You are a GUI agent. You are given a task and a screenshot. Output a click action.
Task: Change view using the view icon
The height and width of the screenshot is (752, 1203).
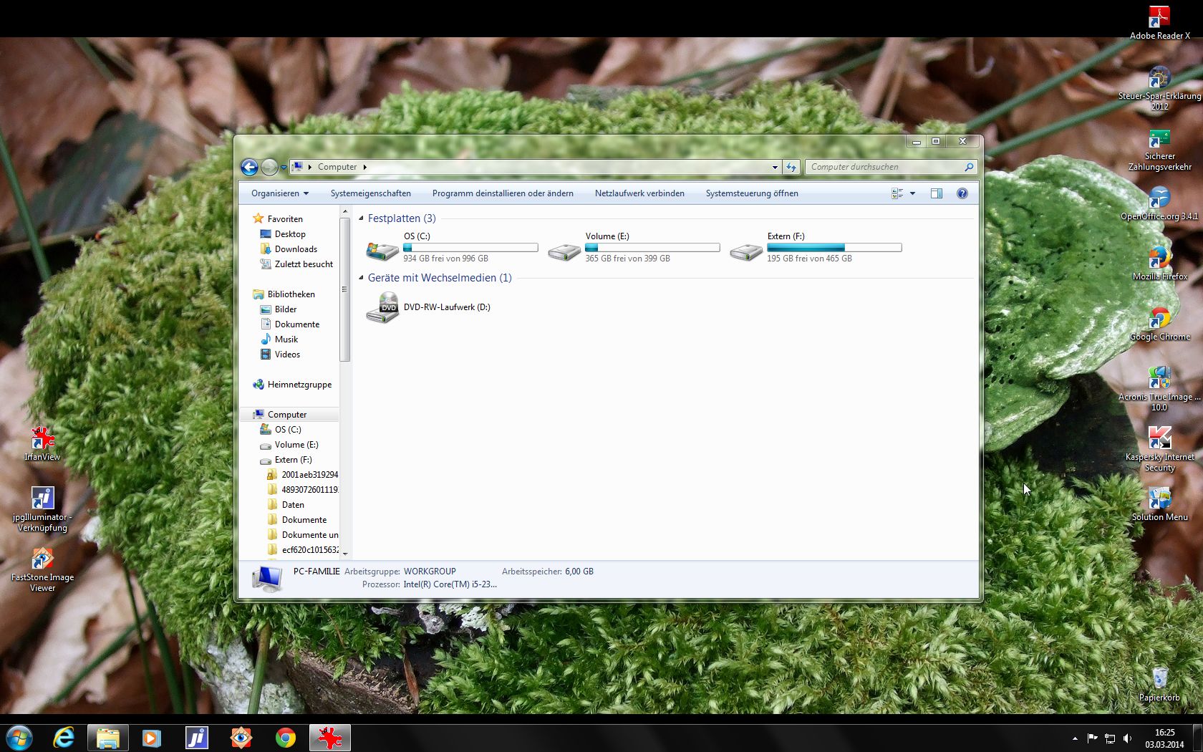(x=897, y=193)
